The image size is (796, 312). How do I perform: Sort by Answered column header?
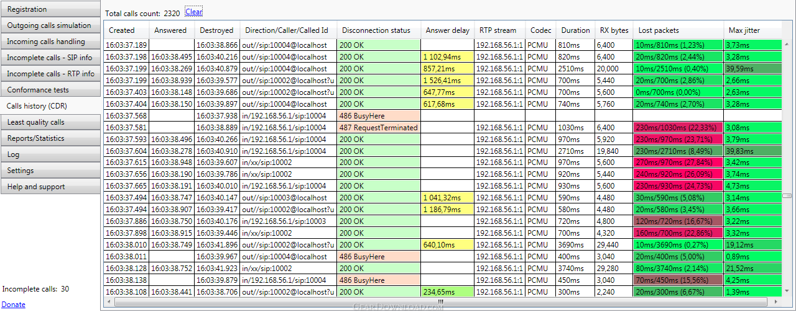(172, 30)
